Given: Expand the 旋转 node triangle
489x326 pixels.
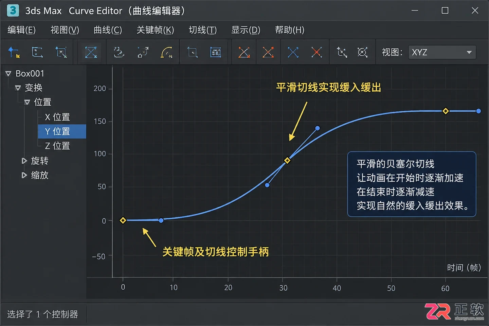Looking at the screenshot, I should (24, 161).
